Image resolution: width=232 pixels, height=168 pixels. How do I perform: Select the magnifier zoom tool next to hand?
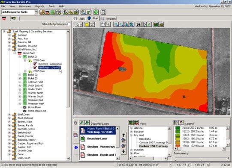[108, 24]
